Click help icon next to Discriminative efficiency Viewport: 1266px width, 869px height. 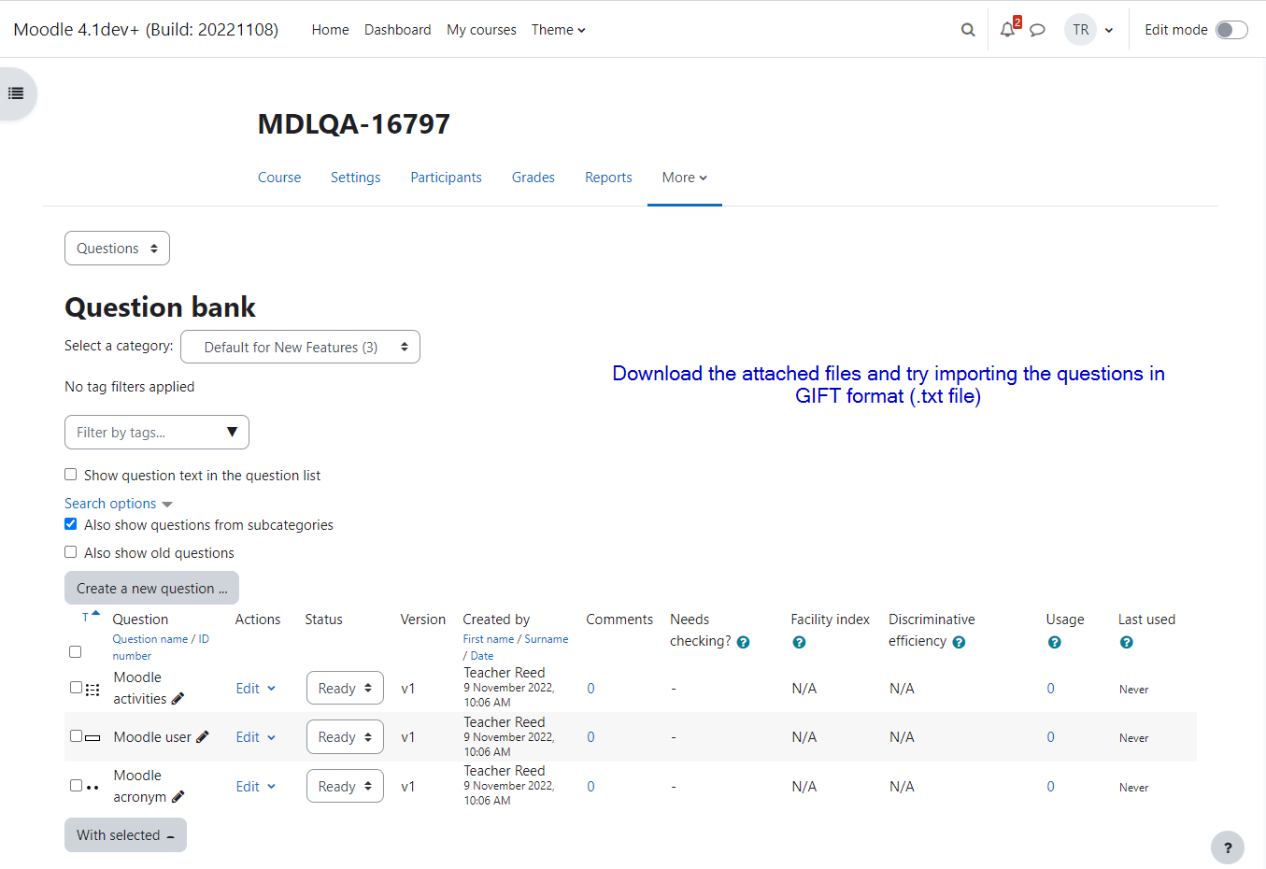tap(959, 642)
